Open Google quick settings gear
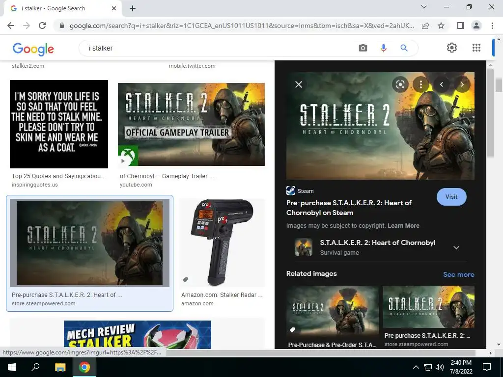Viewport: 503px width, 377px height. click(x=452, y=48)
